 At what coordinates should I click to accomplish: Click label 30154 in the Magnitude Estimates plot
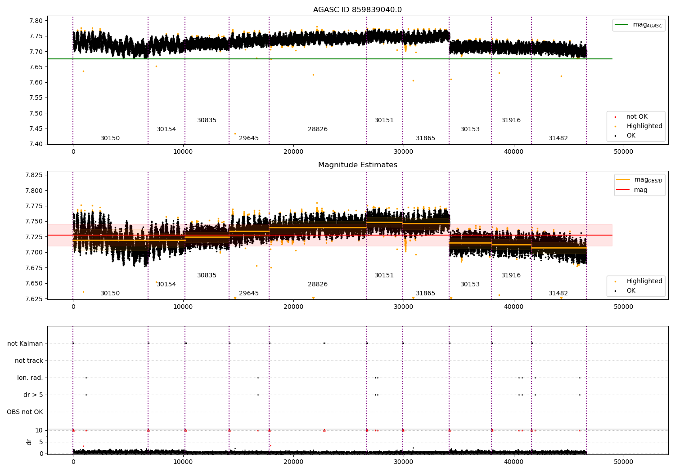166,285
